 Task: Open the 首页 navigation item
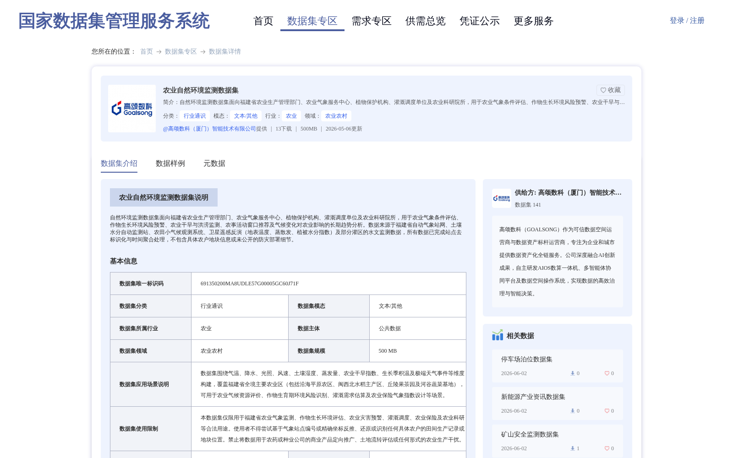(x=263, y=21)
